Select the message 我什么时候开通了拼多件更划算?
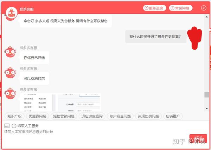The width and height of the screenshot is (211, 150). [x=156, y=37]
